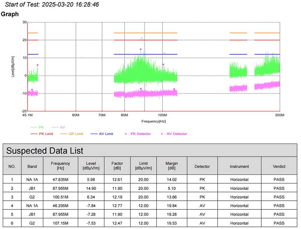The image size is (301, 229).
Task: Select the 107.15M frequency cell
Action: tap(60, 223)
